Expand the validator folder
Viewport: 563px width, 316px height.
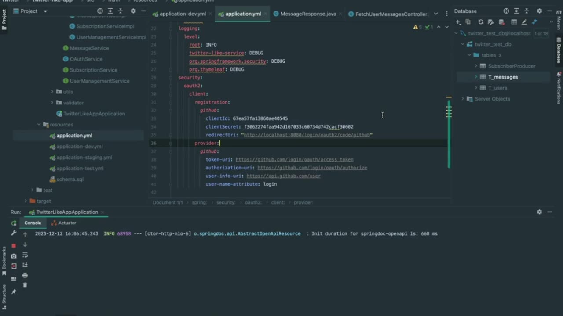[x=52, y=103]
